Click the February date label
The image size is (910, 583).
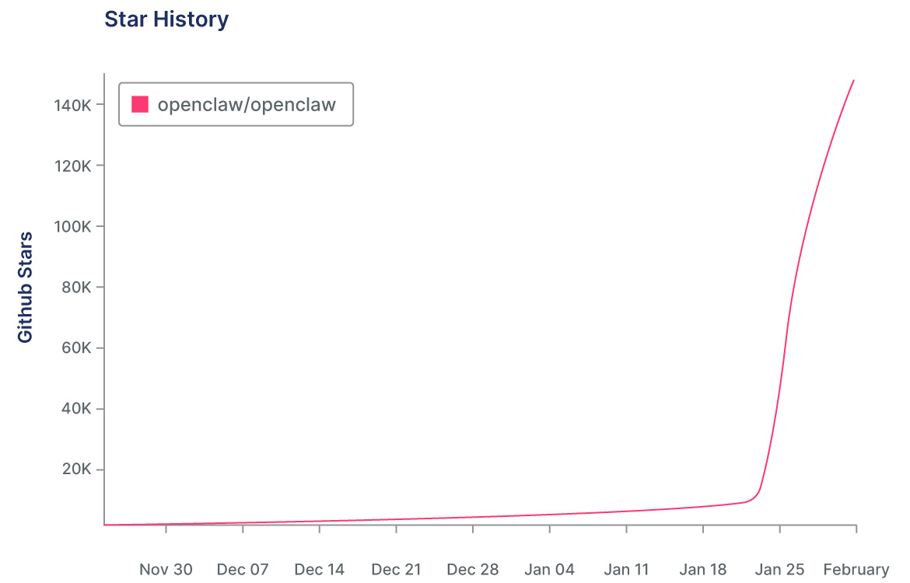click(856, 569)
